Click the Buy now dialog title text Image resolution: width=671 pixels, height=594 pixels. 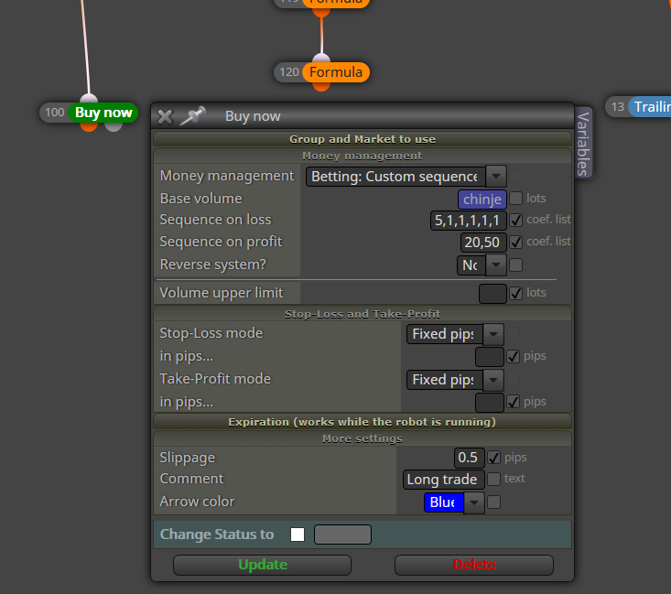253,116
